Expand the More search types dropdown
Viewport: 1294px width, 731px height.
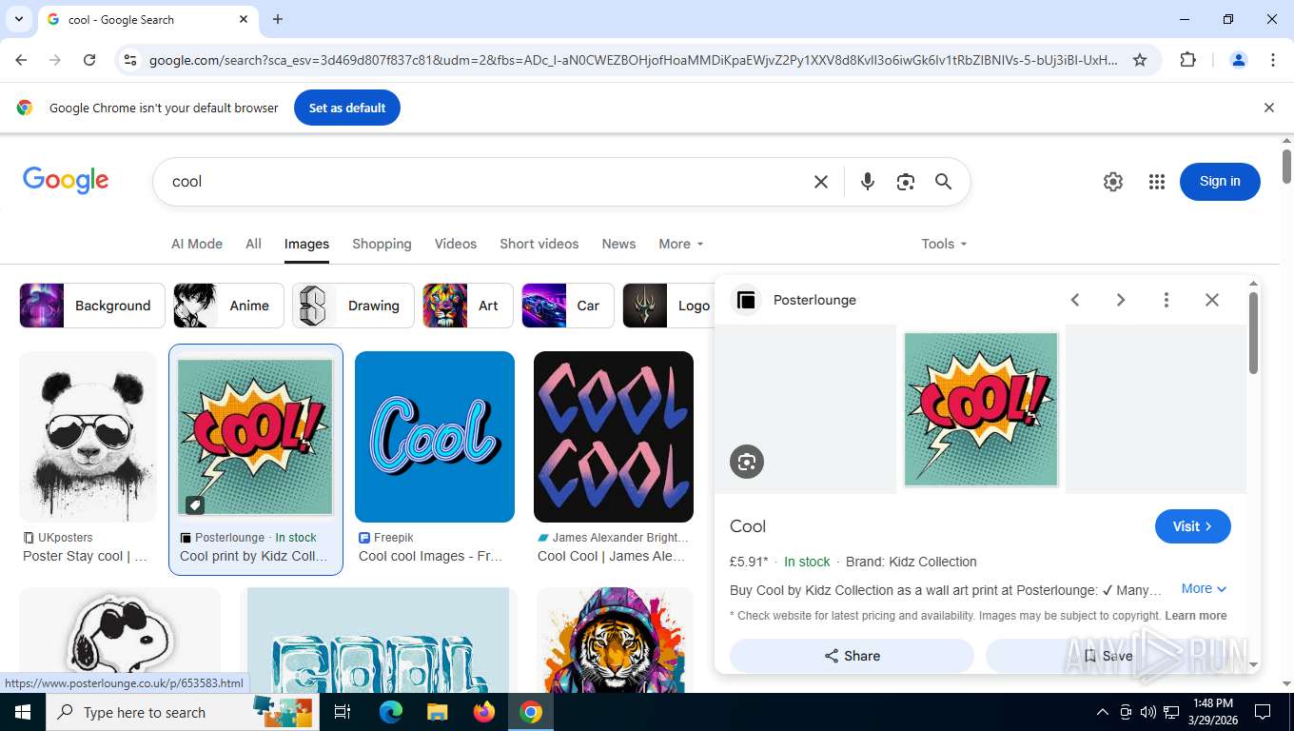681,244
